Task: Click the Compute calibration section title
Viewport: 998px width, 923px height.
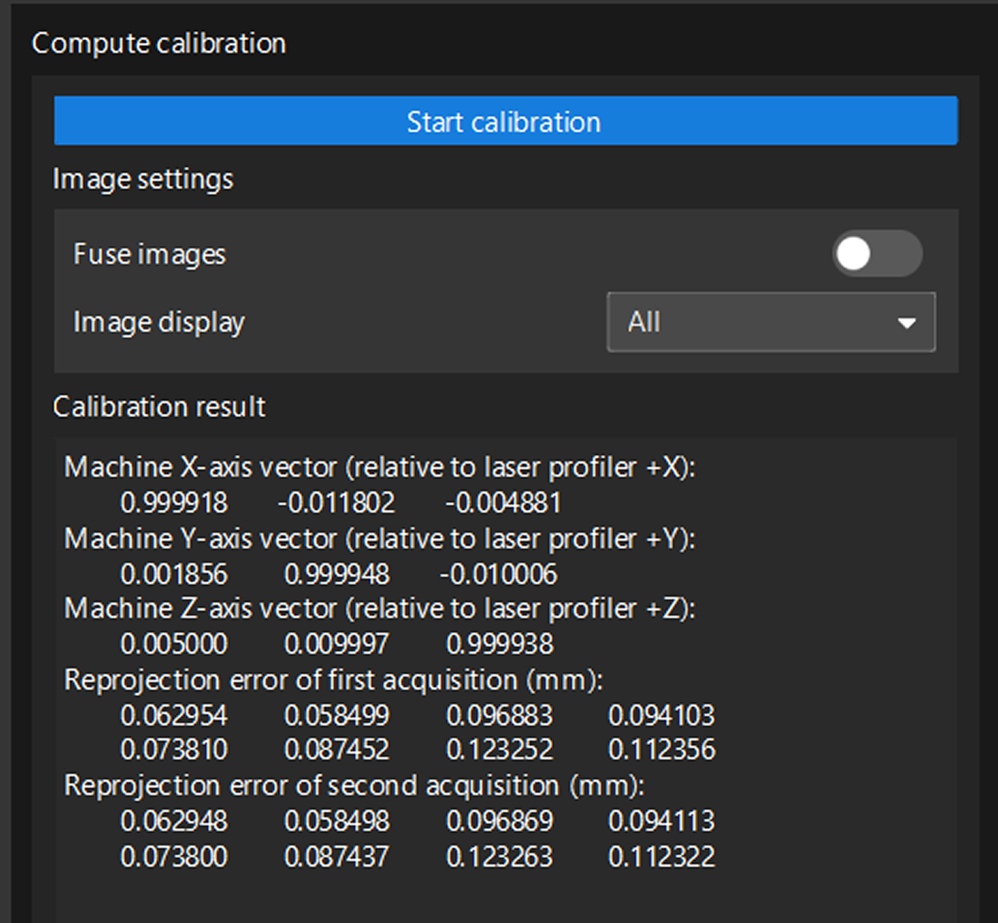Action: (x=159, y=43)
